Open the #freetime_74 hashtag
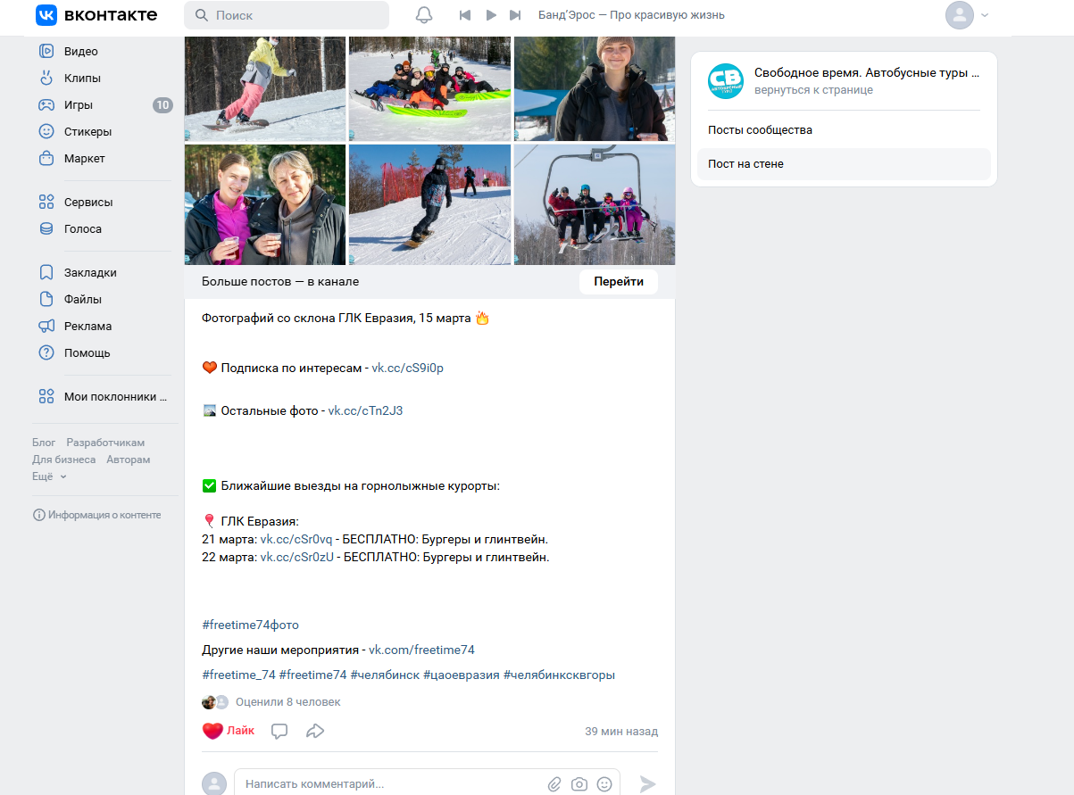This screenshot has width=1074, height=795. tap(238, 675)
